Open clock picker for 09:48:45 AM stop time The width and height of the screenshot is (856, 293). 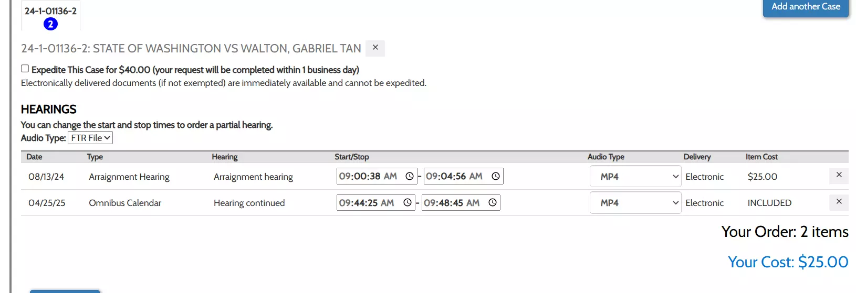[x=492, y=202]
